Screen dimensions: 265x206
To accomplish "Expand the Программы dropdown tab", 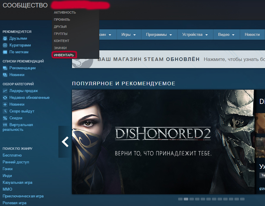I will pos(159,35).
